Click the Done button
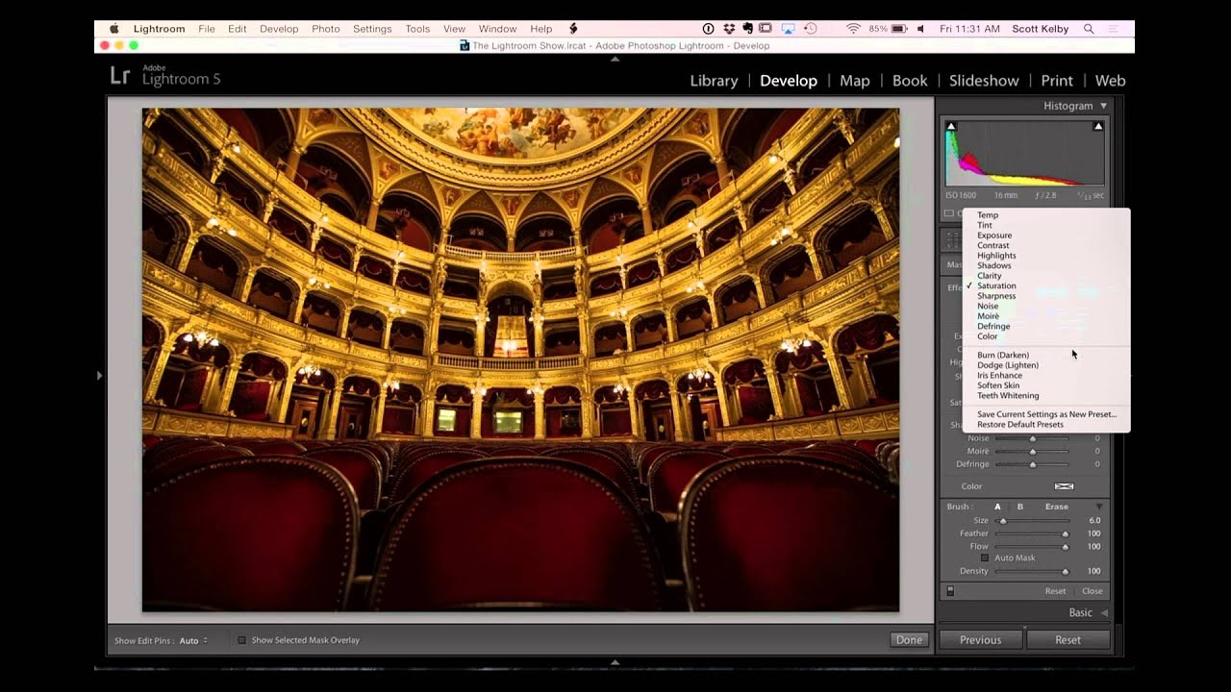Image resolution: width=1231 pixels, height=692 pixels. point(909,640)
